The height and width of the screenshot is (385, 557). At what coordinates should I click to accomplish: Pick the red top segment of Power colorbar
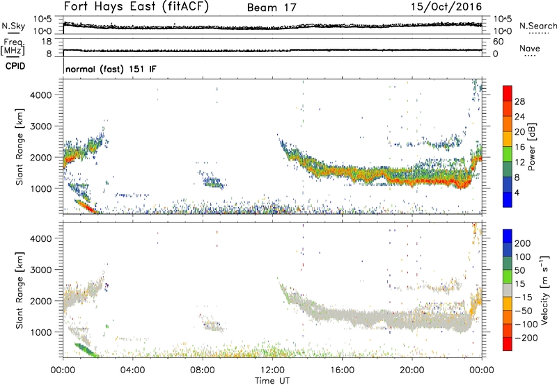pos(508,94)
